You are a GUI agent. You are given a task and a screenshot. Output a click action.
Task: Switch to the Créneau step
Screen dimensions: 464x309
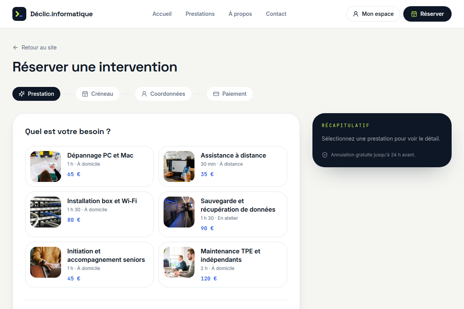(x=97, y=94)
